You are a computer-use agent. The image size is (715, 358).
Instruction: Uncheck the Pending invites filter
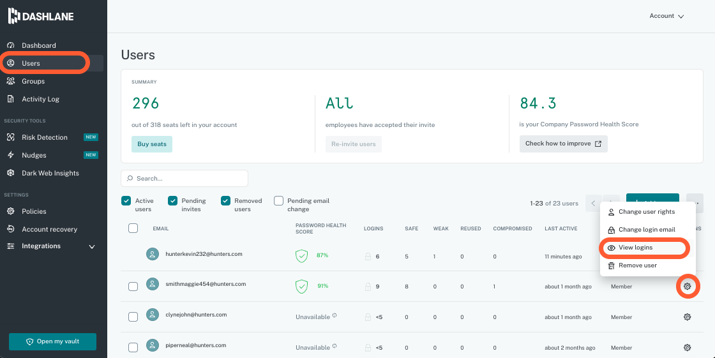click(x=172, y=201)
